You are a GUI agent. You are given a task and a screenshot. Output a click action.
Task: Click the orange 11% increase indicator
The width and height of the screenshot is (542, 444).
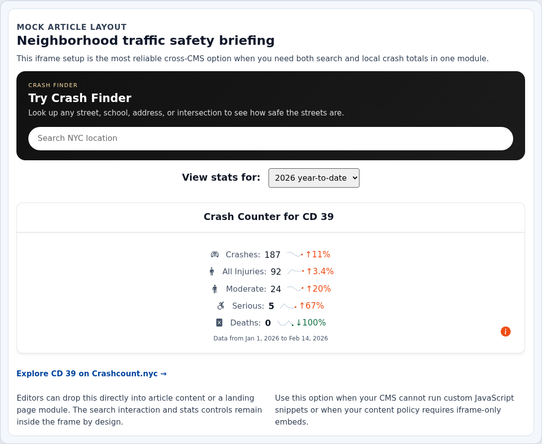(x=317, y=254)
